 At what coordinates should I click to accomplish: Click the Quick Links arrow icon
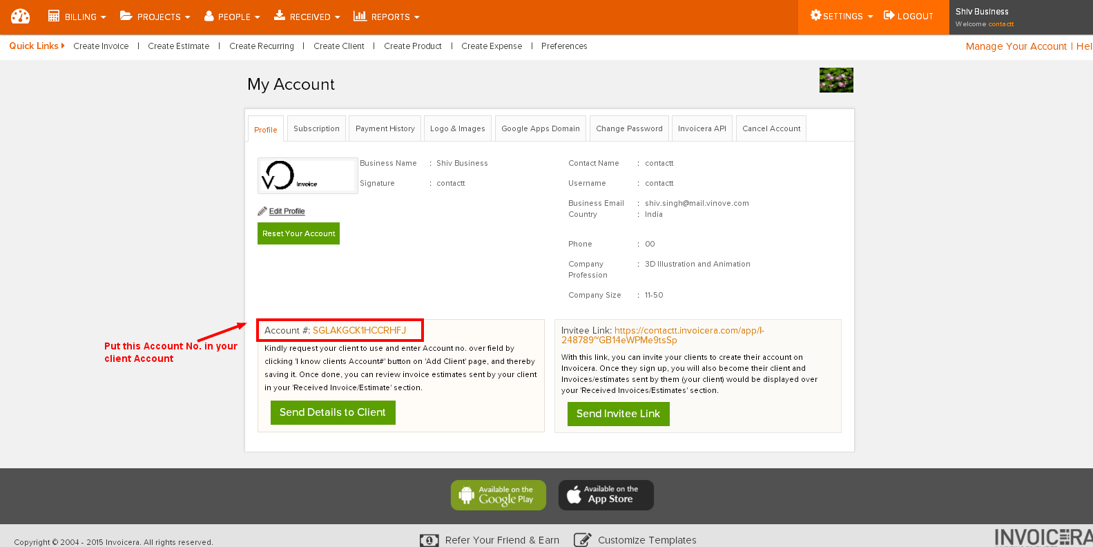[63, 46]
